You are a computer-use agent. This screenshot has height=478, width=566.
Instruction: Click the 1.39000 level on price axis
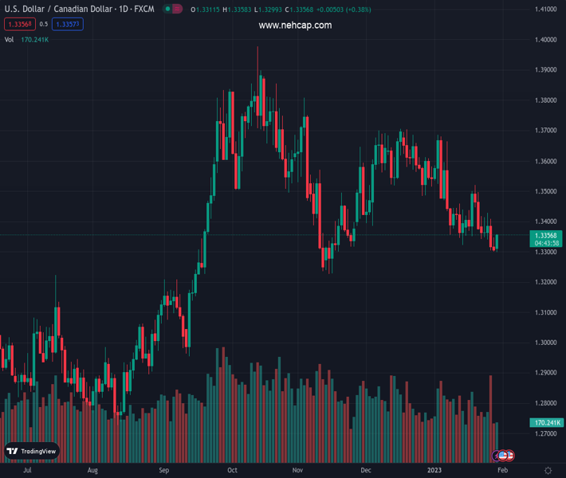(x=545, y=70)
